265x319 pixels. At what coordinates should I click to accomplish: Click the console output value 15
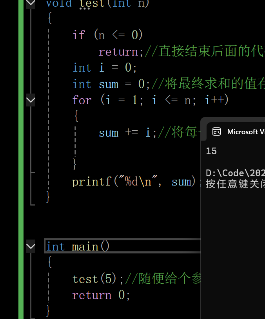pyautogui.click(x=211, y=151)
